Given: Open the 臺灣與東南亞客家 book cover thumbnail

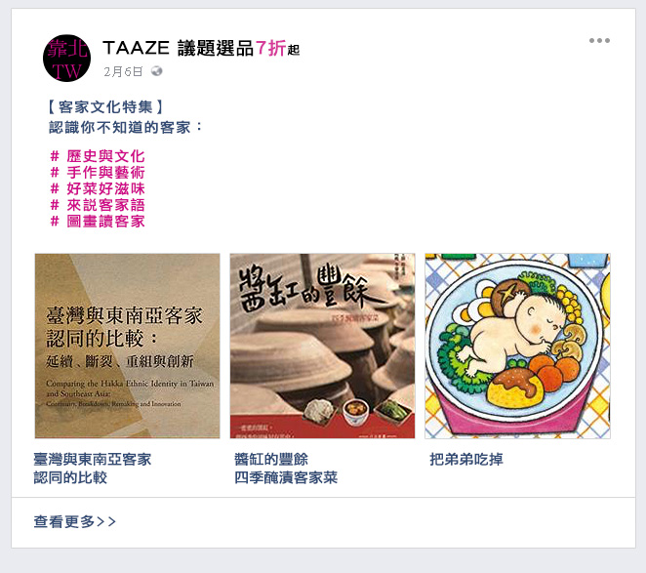Looking at the screenshot, I should (127, 346).
